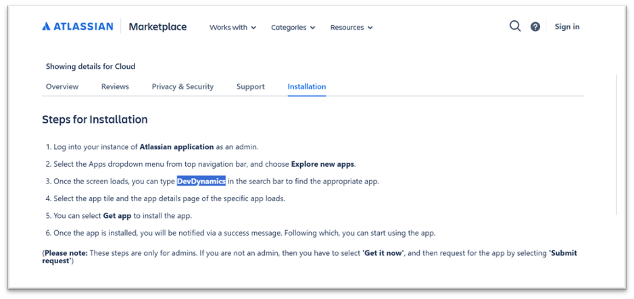
Task: Switch to the Reviews tab
Action: pos(115,87)
